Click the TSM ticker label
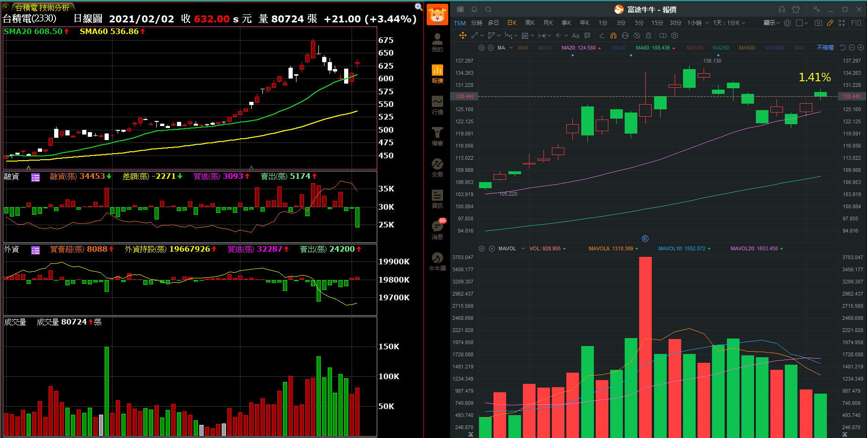867x438 pixels. tap(460, 23)
